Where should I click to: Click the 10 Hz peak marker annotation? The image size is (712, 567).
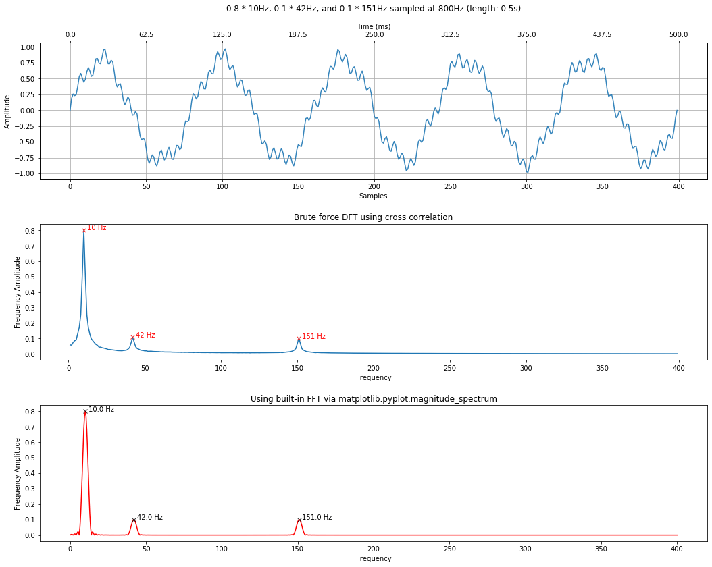(94, 230)
